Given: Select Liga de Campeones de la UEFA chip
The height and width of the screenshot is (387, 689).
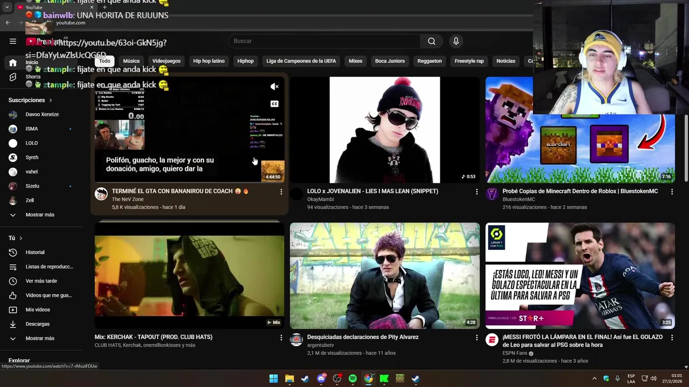Looking at the screenshot, I should 301,61.
